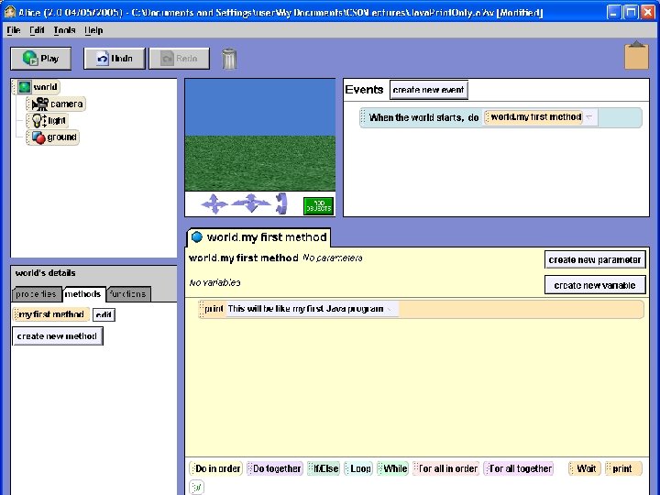This screenshot has height=495, width=660.
Task: Open the Tools menu
Action: (64, 30)
